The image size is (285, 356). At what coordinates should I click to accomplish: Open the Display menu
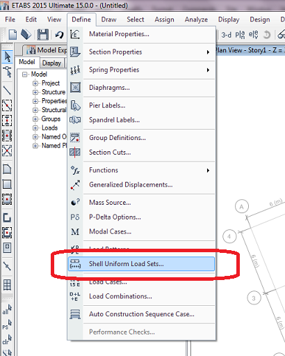(x=229, y=20)
